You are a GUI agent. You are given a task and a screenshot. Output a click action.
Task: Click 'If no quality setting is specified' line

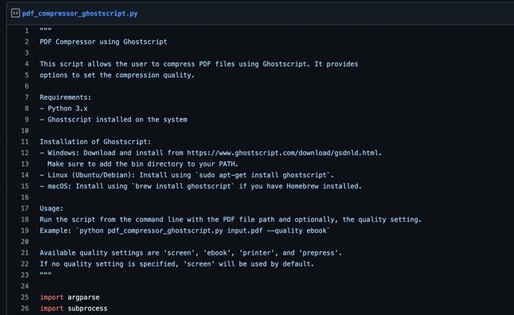coord(177,264)
